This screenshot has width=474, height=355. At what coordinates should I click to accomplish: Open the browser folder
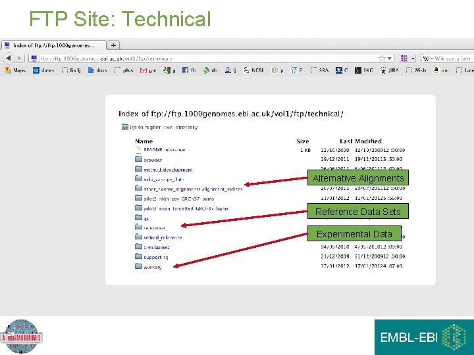click(x=153, y=160)
